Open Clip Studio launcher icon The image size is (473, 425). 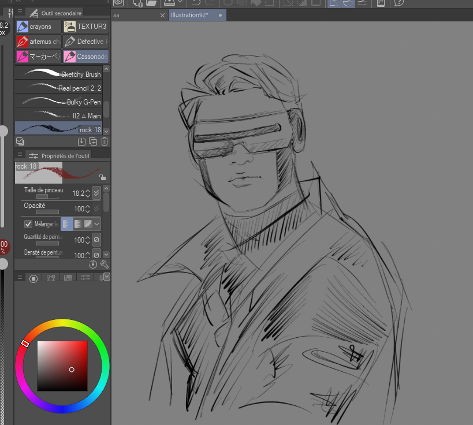119,3
